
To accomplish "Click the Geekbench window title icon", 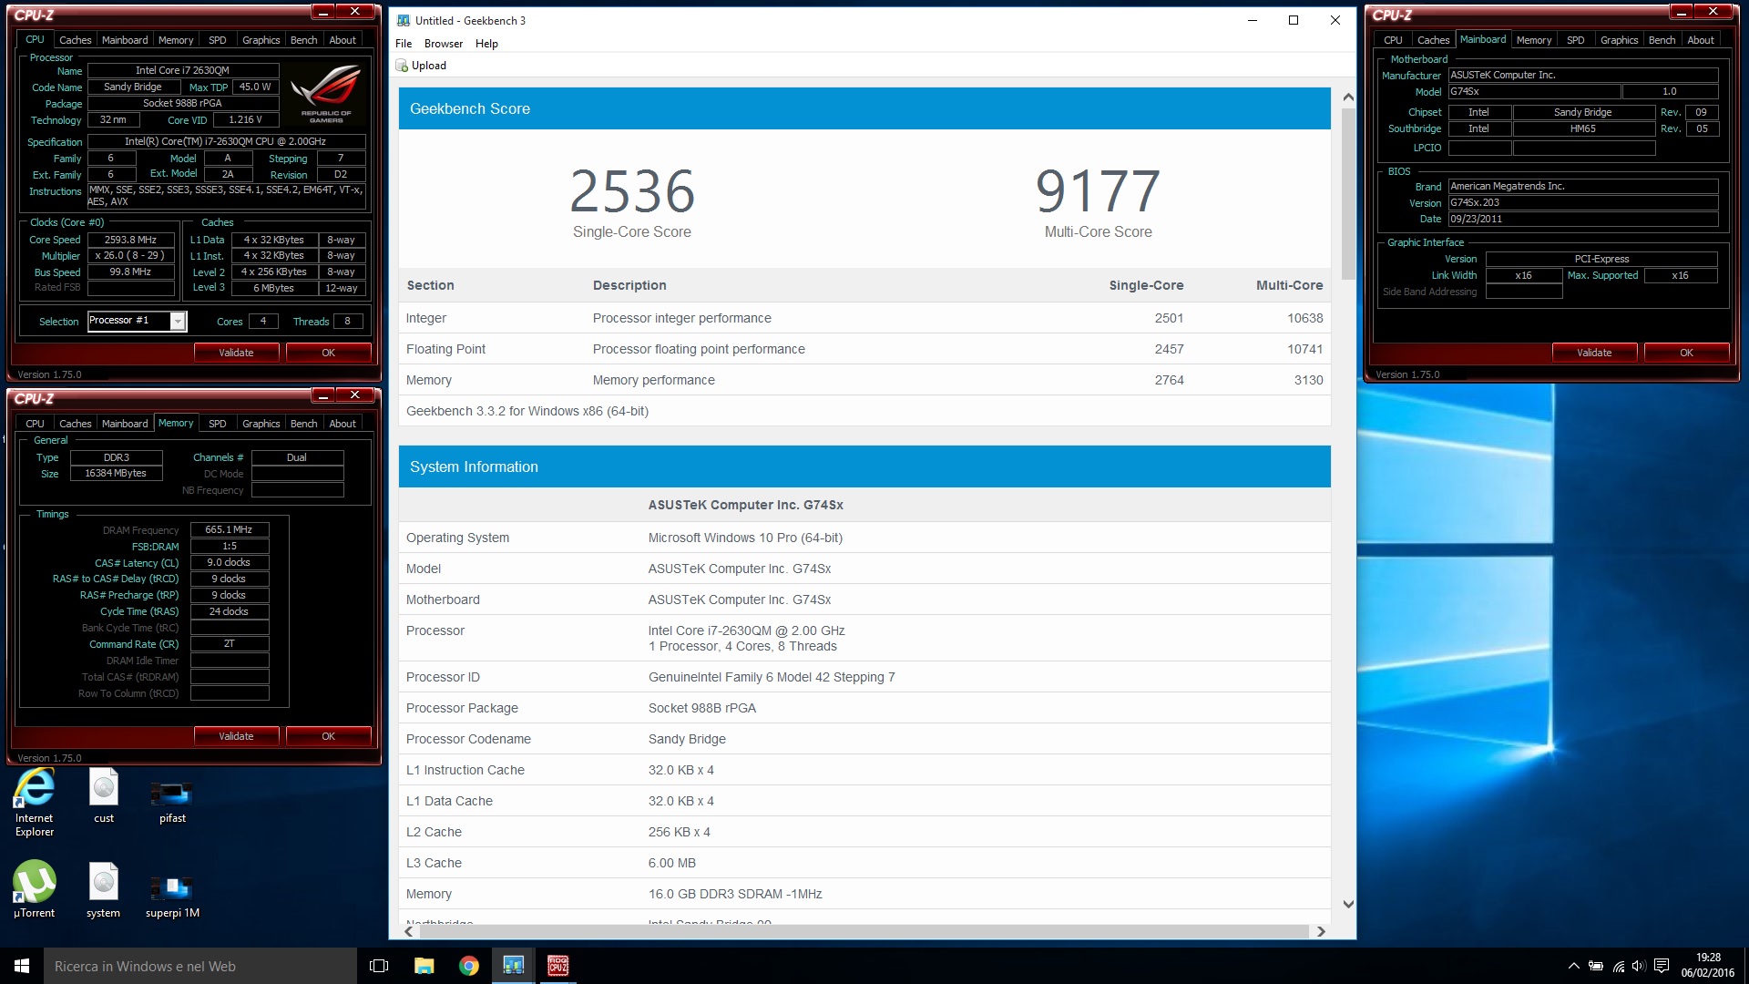I will [404, 20].
